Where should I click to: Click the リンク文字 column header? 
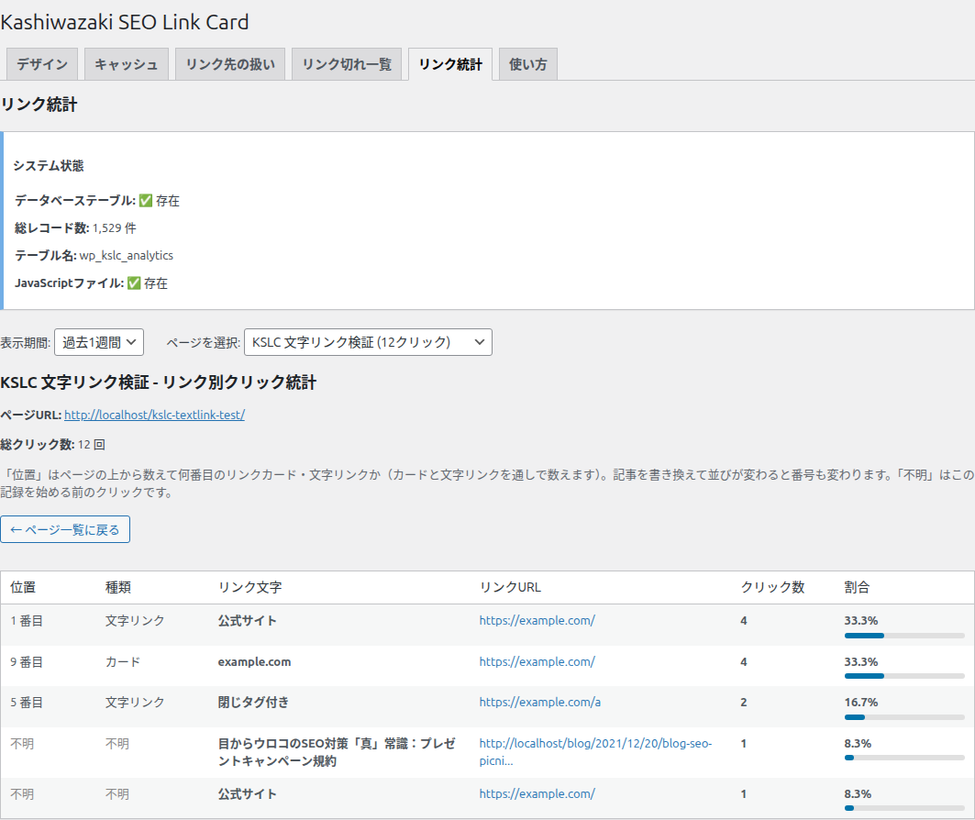point(250,588)
